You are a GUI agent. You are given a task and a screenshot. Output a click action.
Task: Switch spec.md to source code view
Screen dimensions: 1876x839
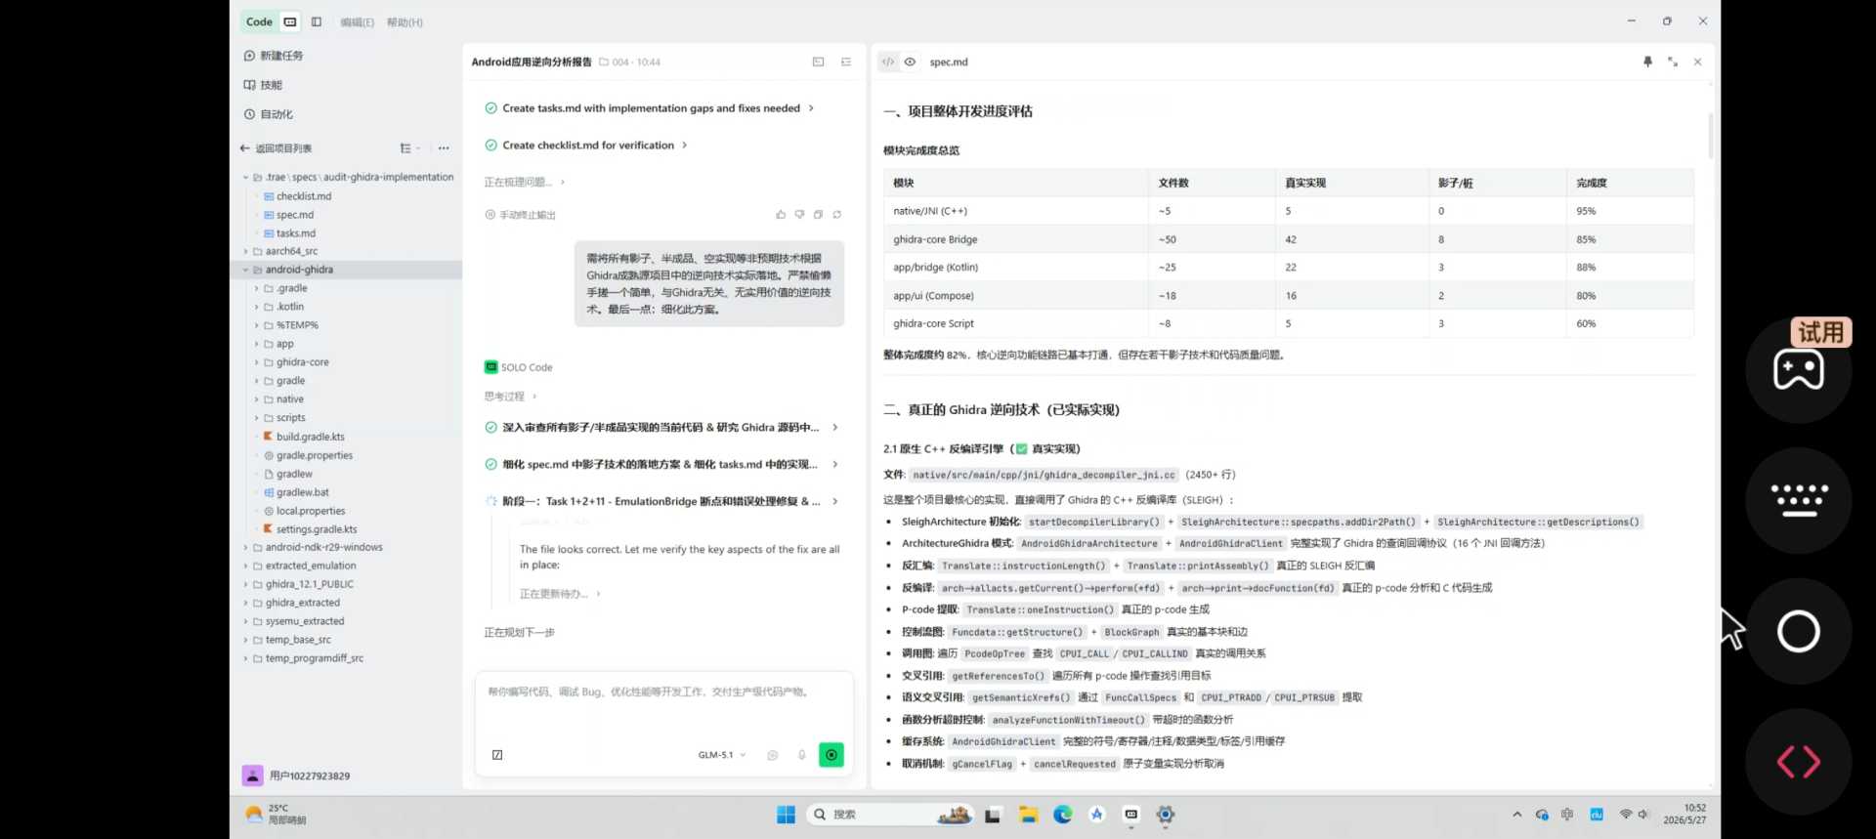coord(888,62)
